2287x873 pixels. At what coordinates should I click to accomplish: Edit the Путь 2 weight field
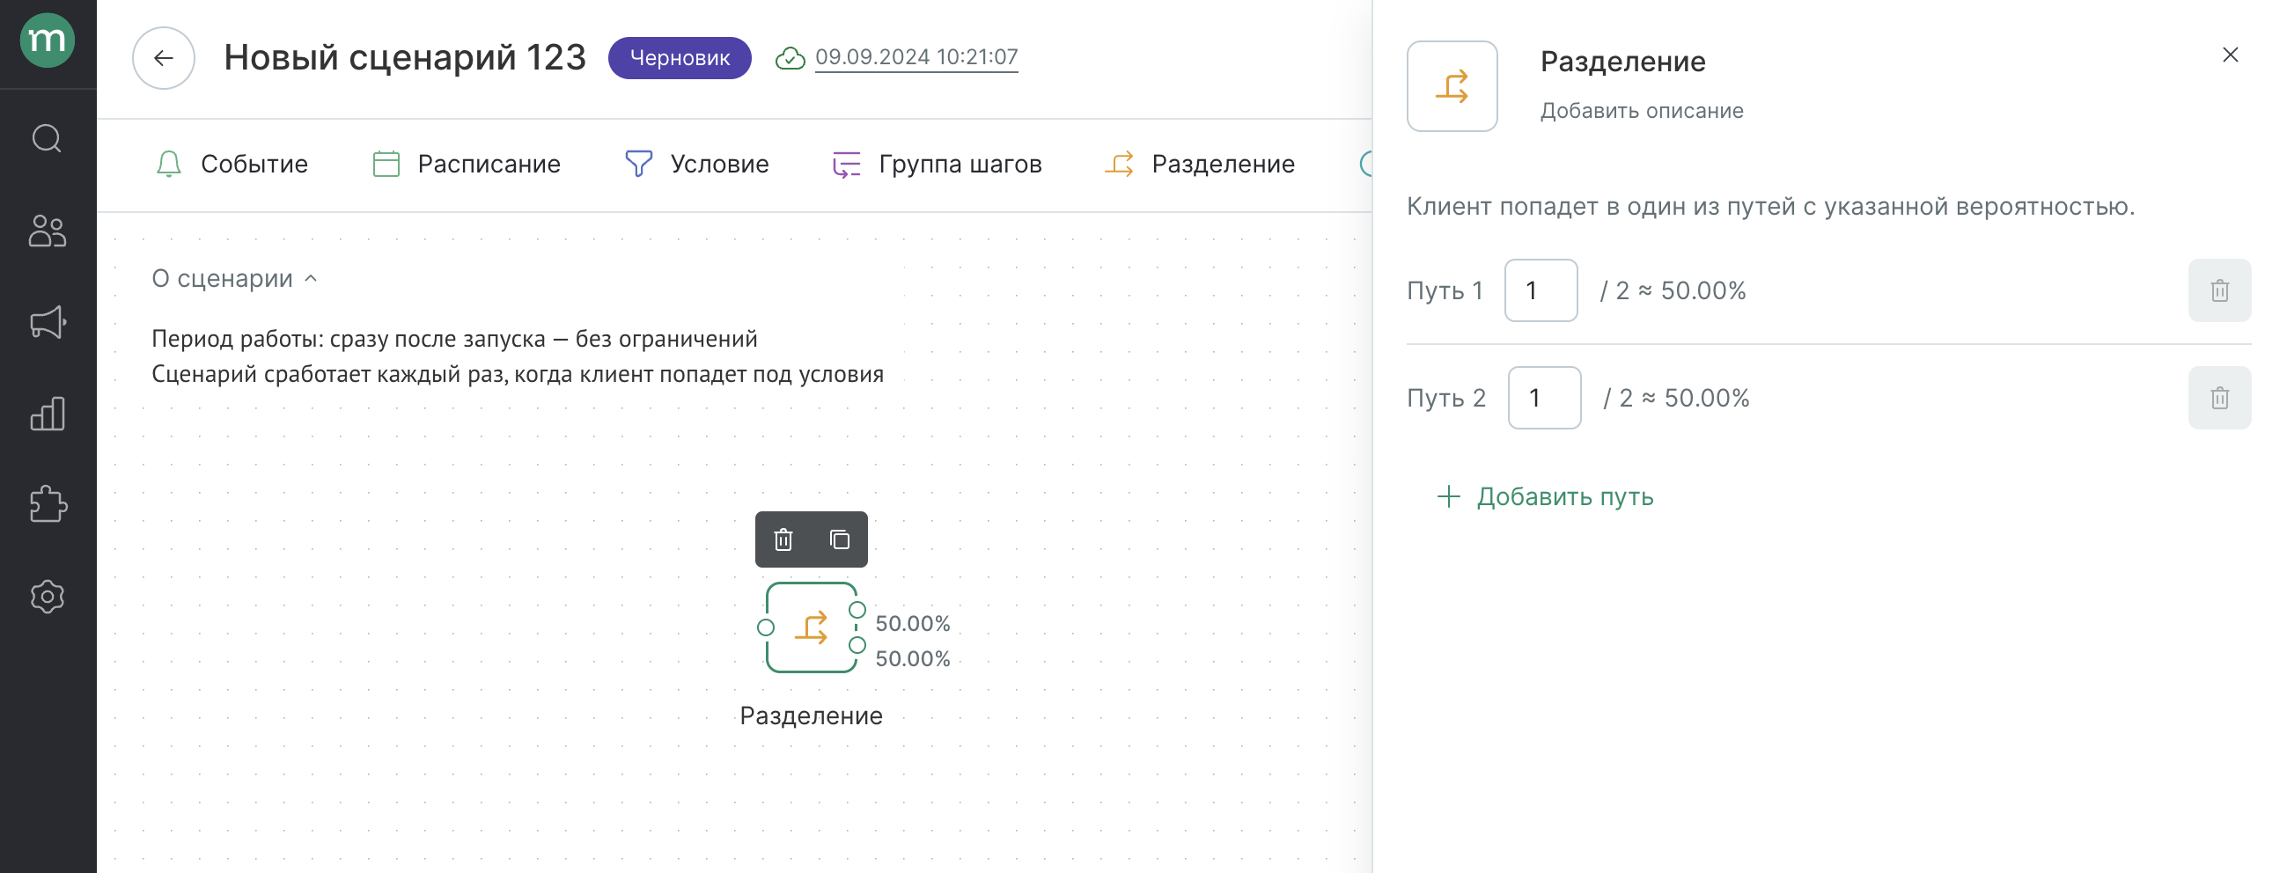(x=1544, y=399)
